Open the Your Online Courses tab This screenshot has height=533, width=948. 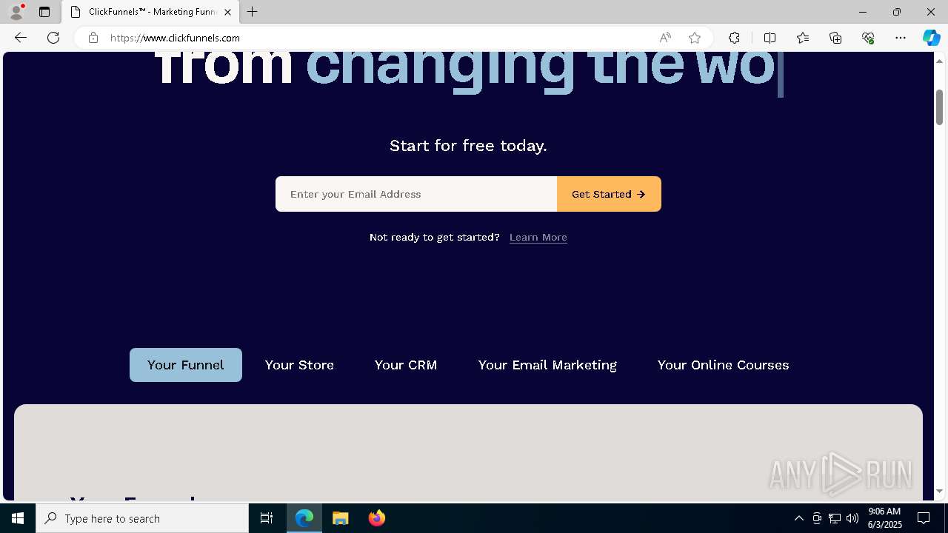[723, 365]
